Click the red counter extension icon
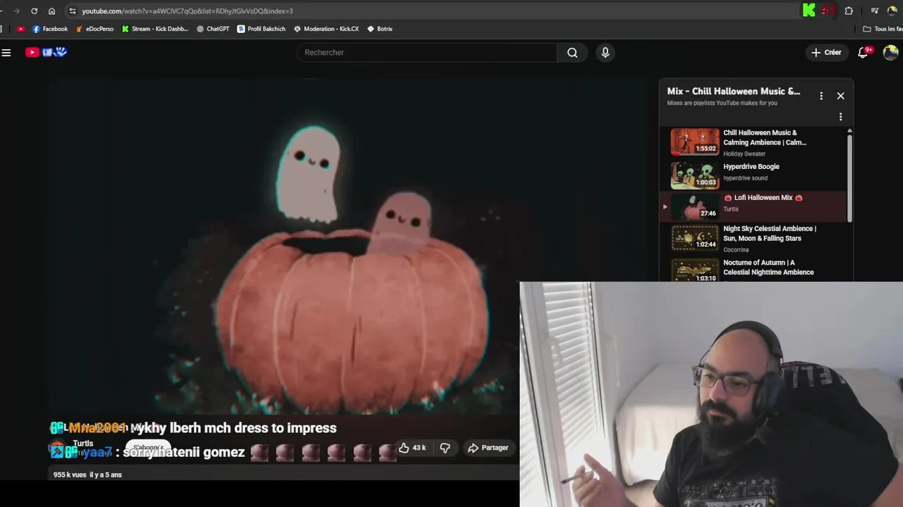 click(x=828, y=10)
